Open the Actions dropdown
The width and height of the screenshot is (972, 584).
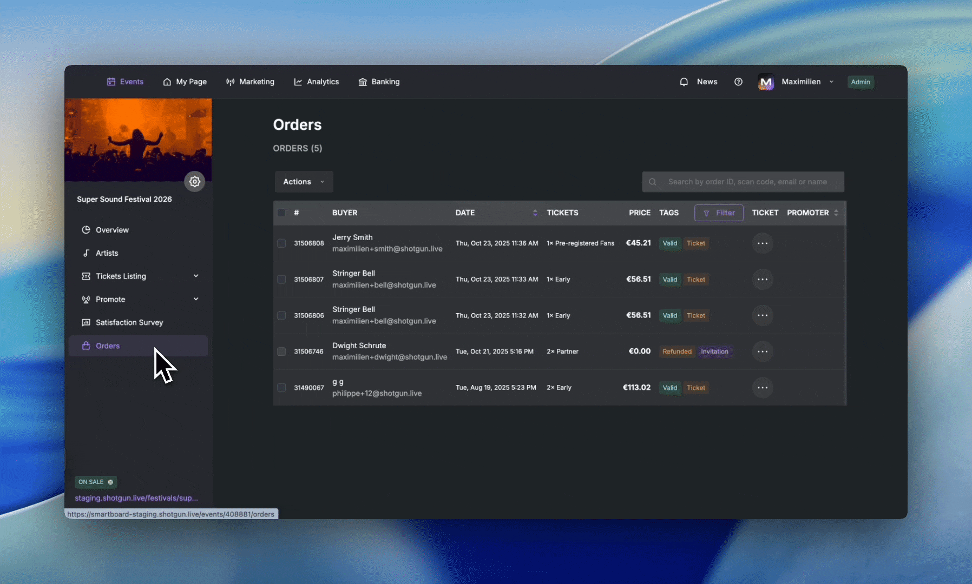[304, 182]
